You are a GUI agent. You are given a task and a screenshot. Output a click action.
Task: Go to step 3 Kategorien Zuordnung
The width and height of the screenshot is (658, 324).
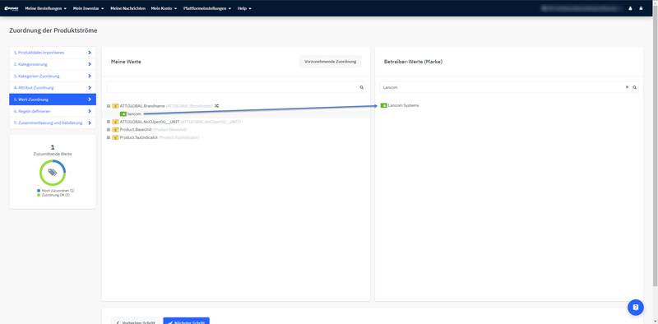[x=53, y=76]
